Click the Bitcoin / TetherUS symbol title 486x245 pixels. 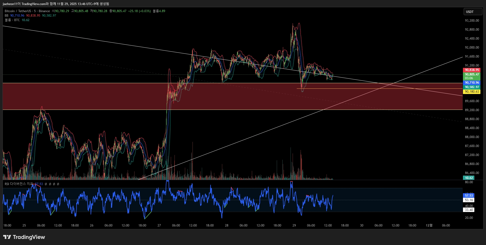point(18,11)
